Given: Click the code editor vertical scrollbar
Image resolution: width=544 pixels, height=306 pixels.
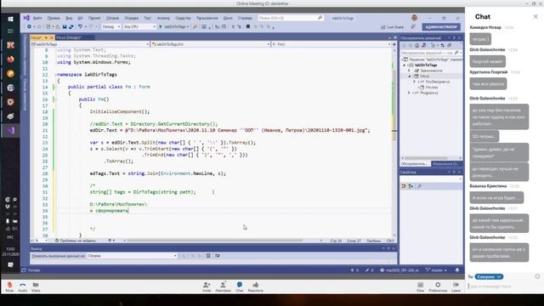Looking at the screenshot, I should 394,142.
